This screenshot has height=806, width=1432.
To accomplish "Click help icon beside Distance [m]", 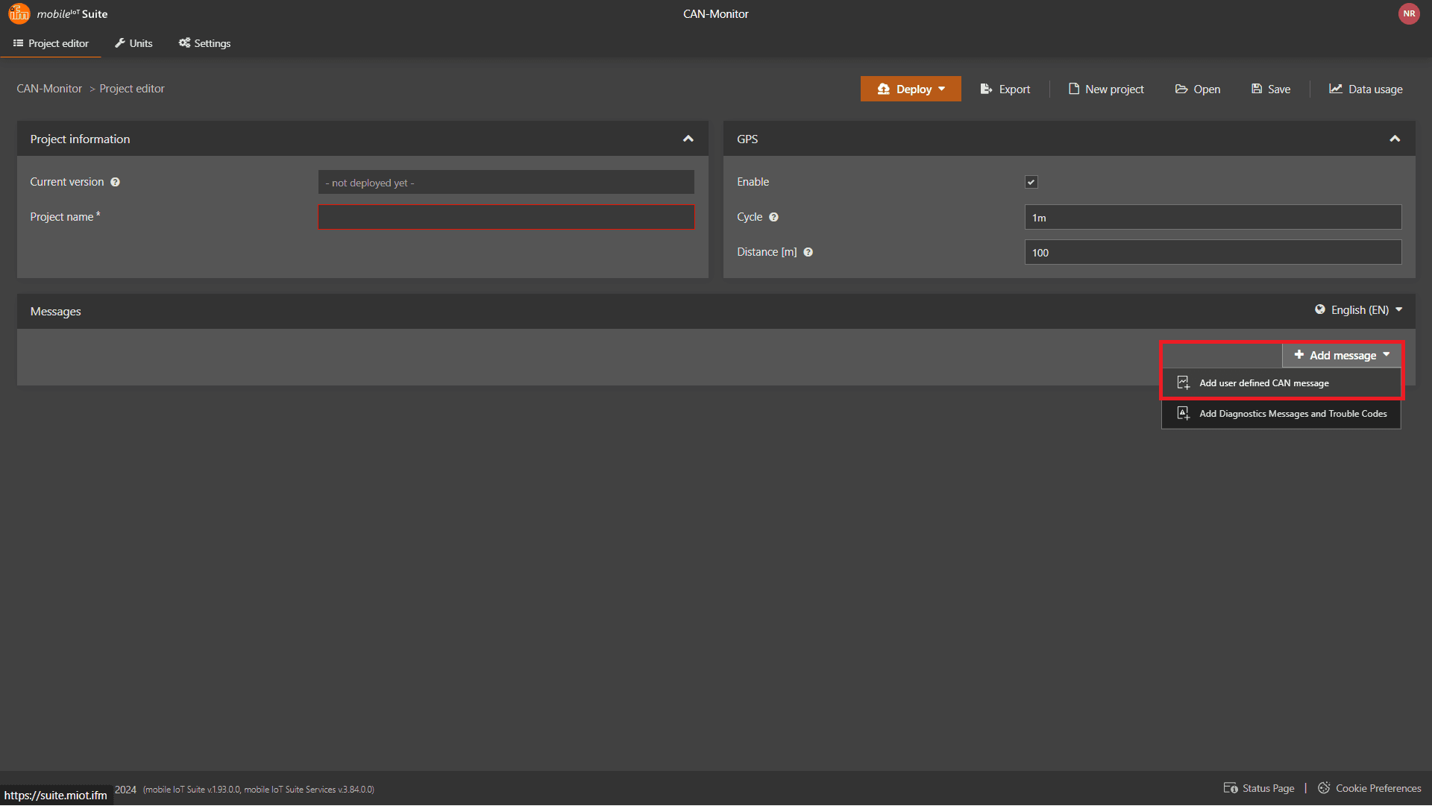I will coord(808,252).
